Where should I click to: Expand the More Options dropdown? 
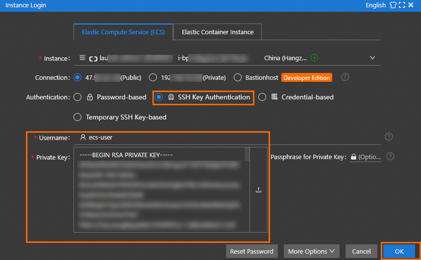coord(312,251)
